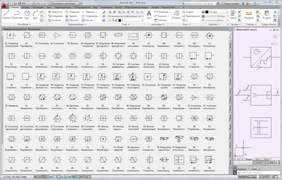The height and width of the screenshot is (180, 282).
Task: Click the МОДЕЛЬ status bar button
Action: click(243, 177)
